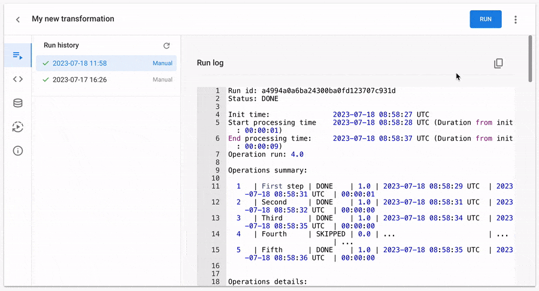Click the 'My new transformation' title
The image size is (539, 291).
pos(73,19)
